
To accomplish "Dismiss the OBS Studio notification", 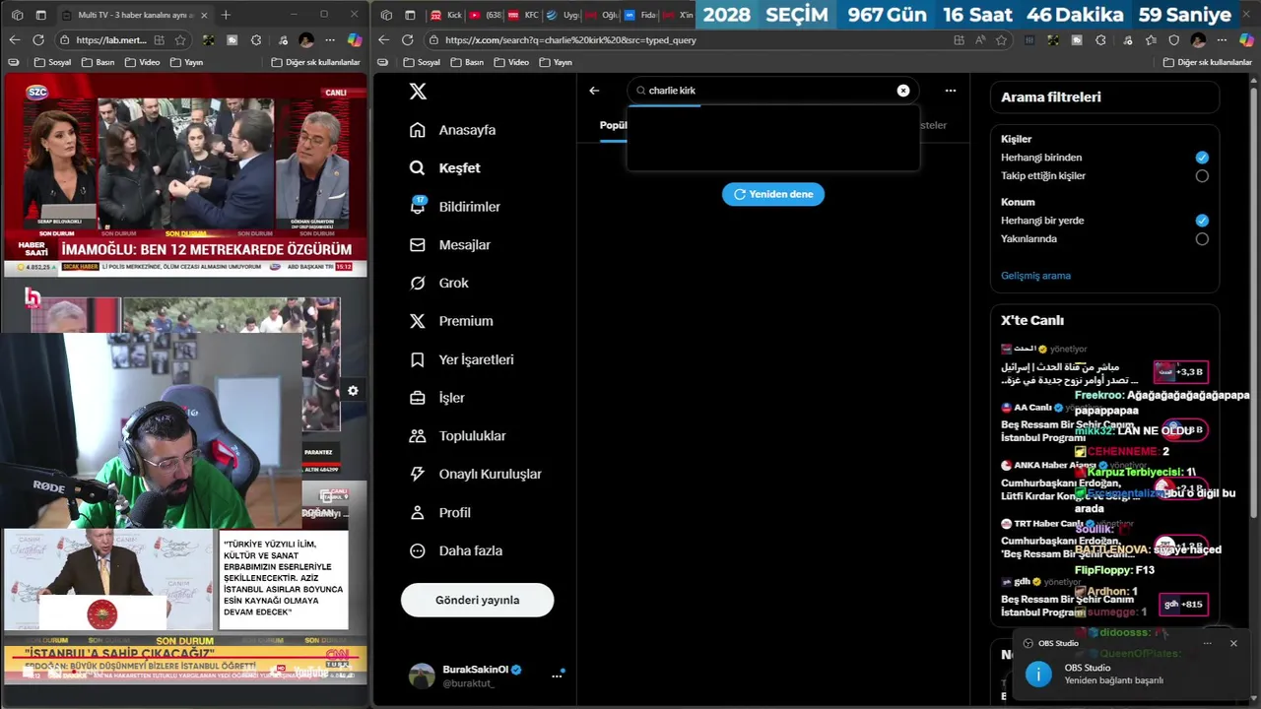I will [1233, 643].
